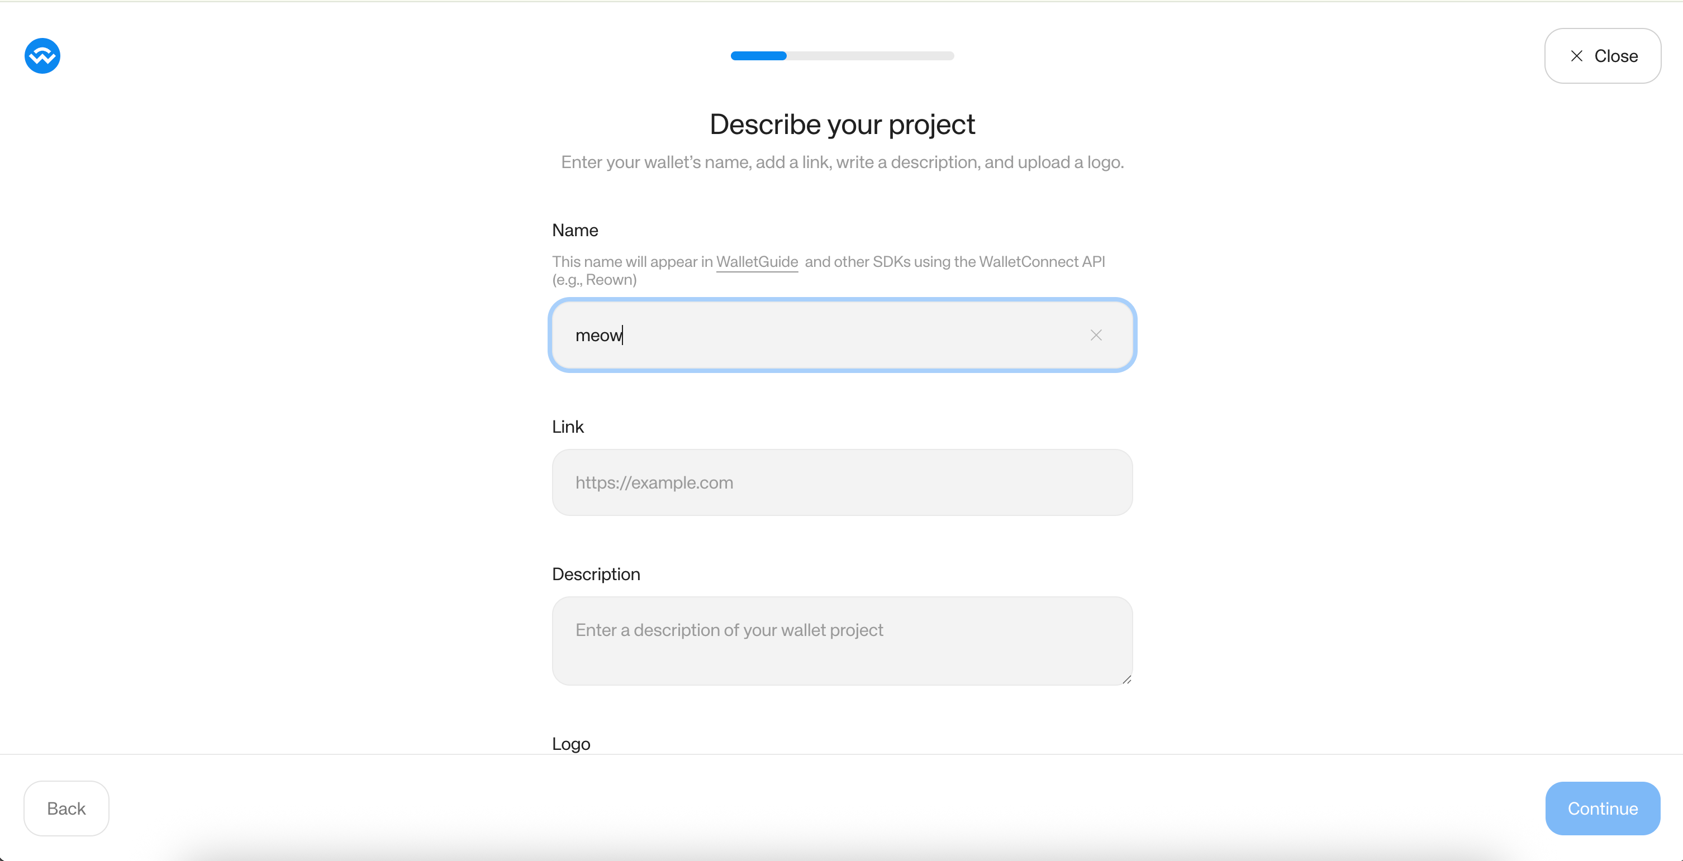The image size is (1683, 861).
Task: Click the Name helper text mentioning Reown
Action: (829, 270)
